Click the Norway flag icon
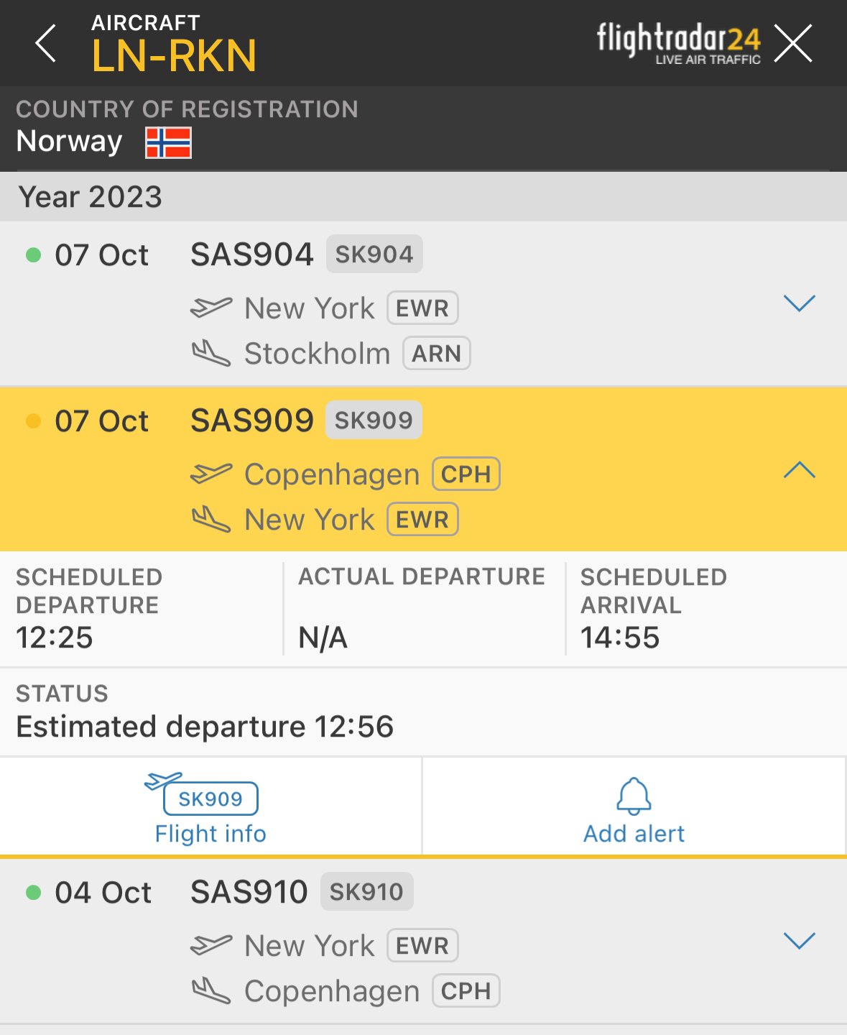The image size is (847, 1035). 168,142
